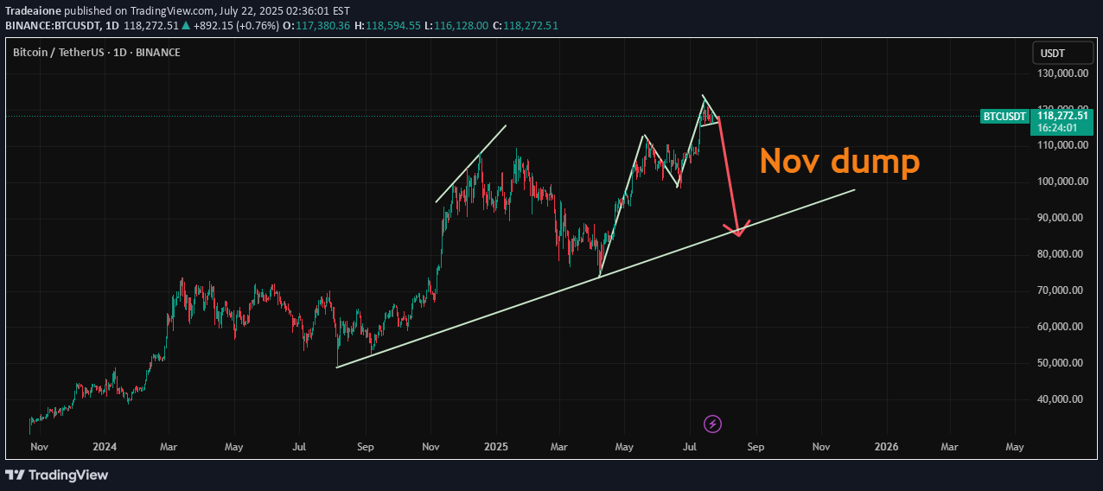Click the L:116,128.00 low value in header
Image resolution: width=1103 pixels, height=491 pixels.
coord(456,26)
